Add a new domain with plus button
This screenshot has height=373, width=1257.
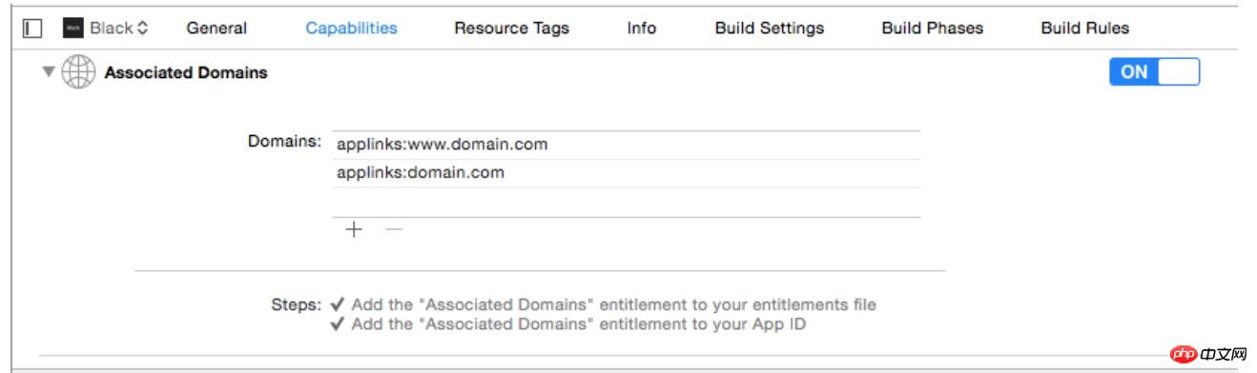(354, 229)
